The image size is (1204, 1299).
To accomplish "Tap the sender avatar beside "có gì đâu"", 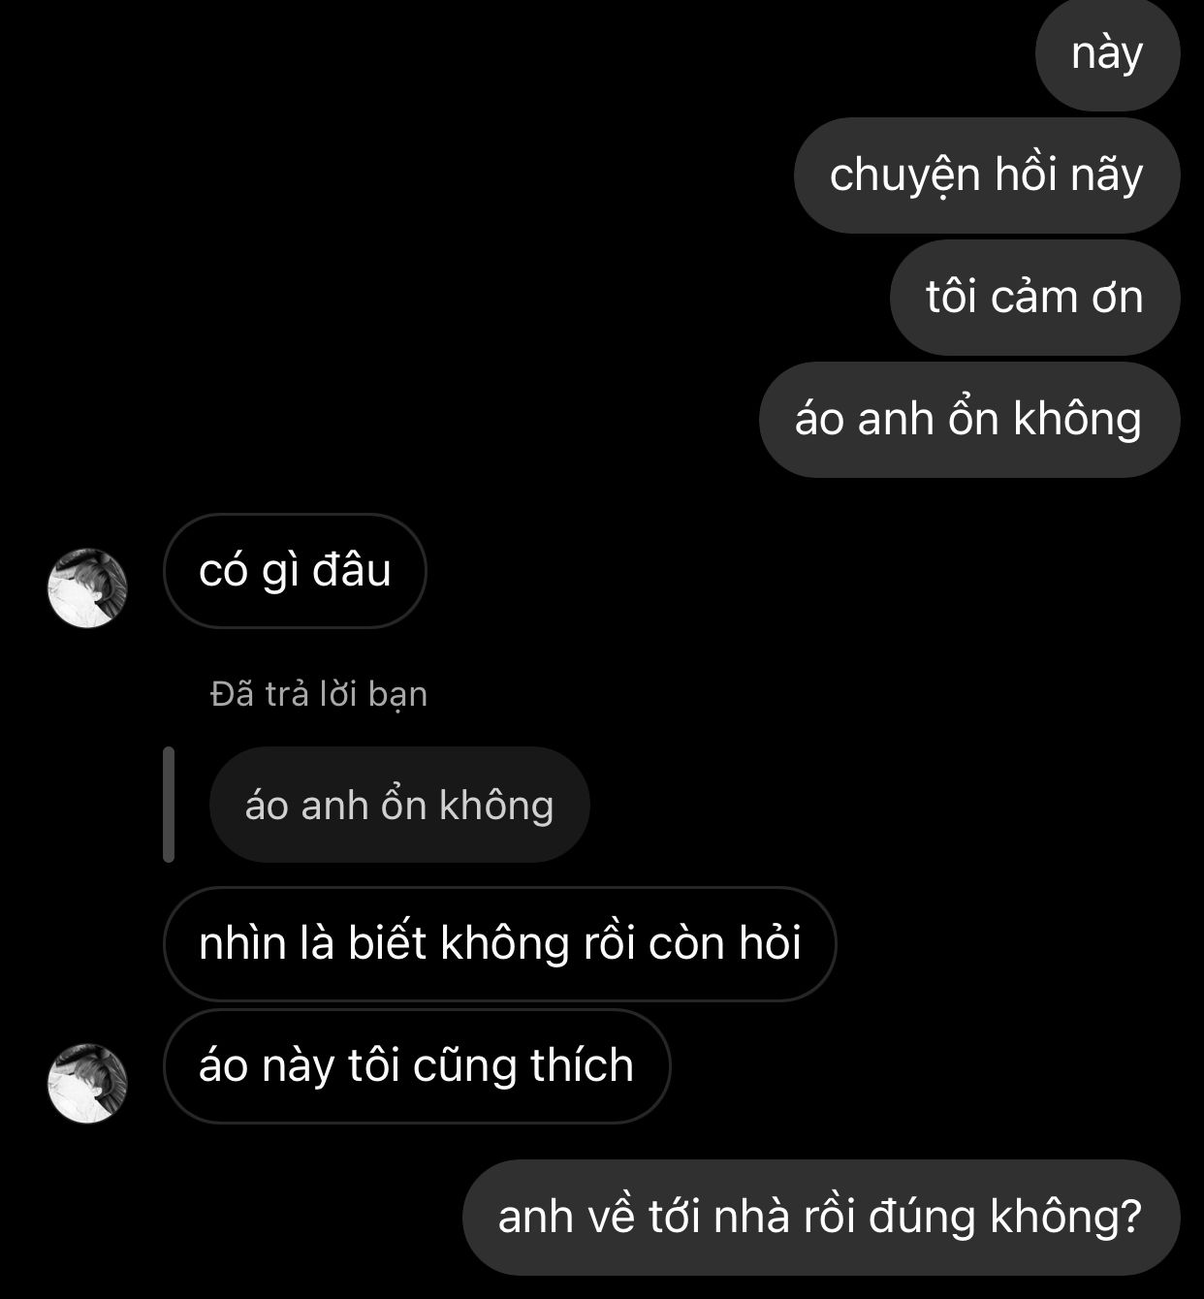I will [x=87, y=588].
